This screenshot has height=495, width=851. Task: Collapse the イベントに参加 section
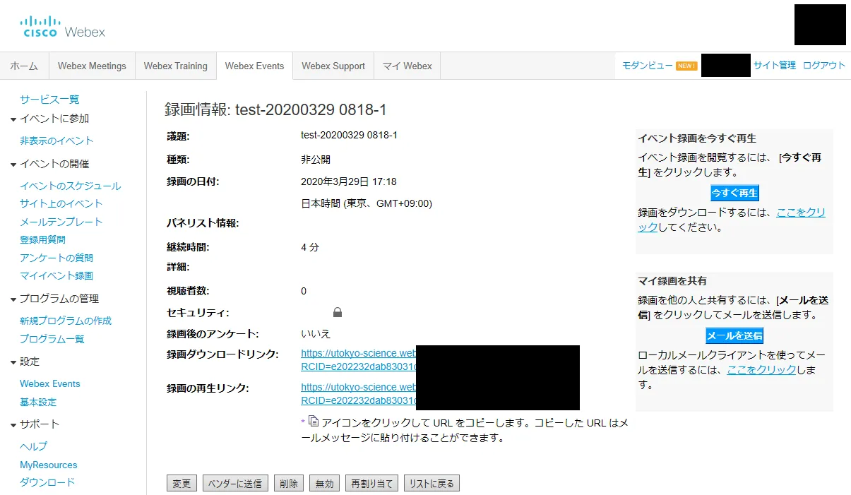[x=13, y=119]
